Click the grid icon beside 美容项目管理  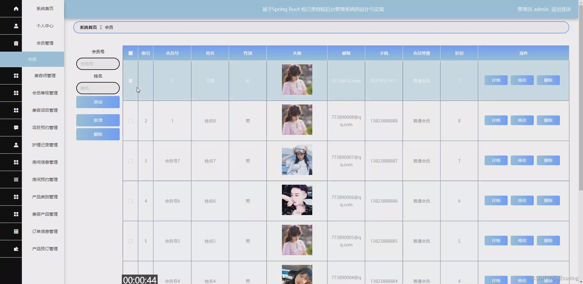coord(16,110)
